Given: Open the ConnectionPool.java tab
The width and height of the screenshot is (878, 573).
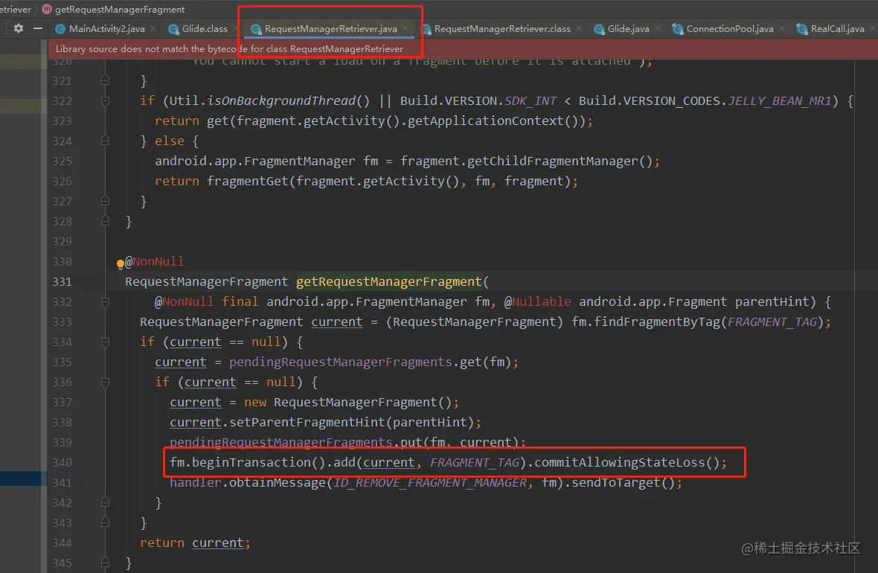Looking at the screenshot, I should pyautogui.click(x=730, y=28).
